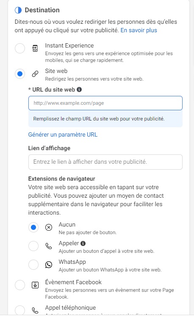The width and height of the screenshot is (194, 316).
Task: Click the Instant Experience mobile icon
Action: [x=35, y=49]
